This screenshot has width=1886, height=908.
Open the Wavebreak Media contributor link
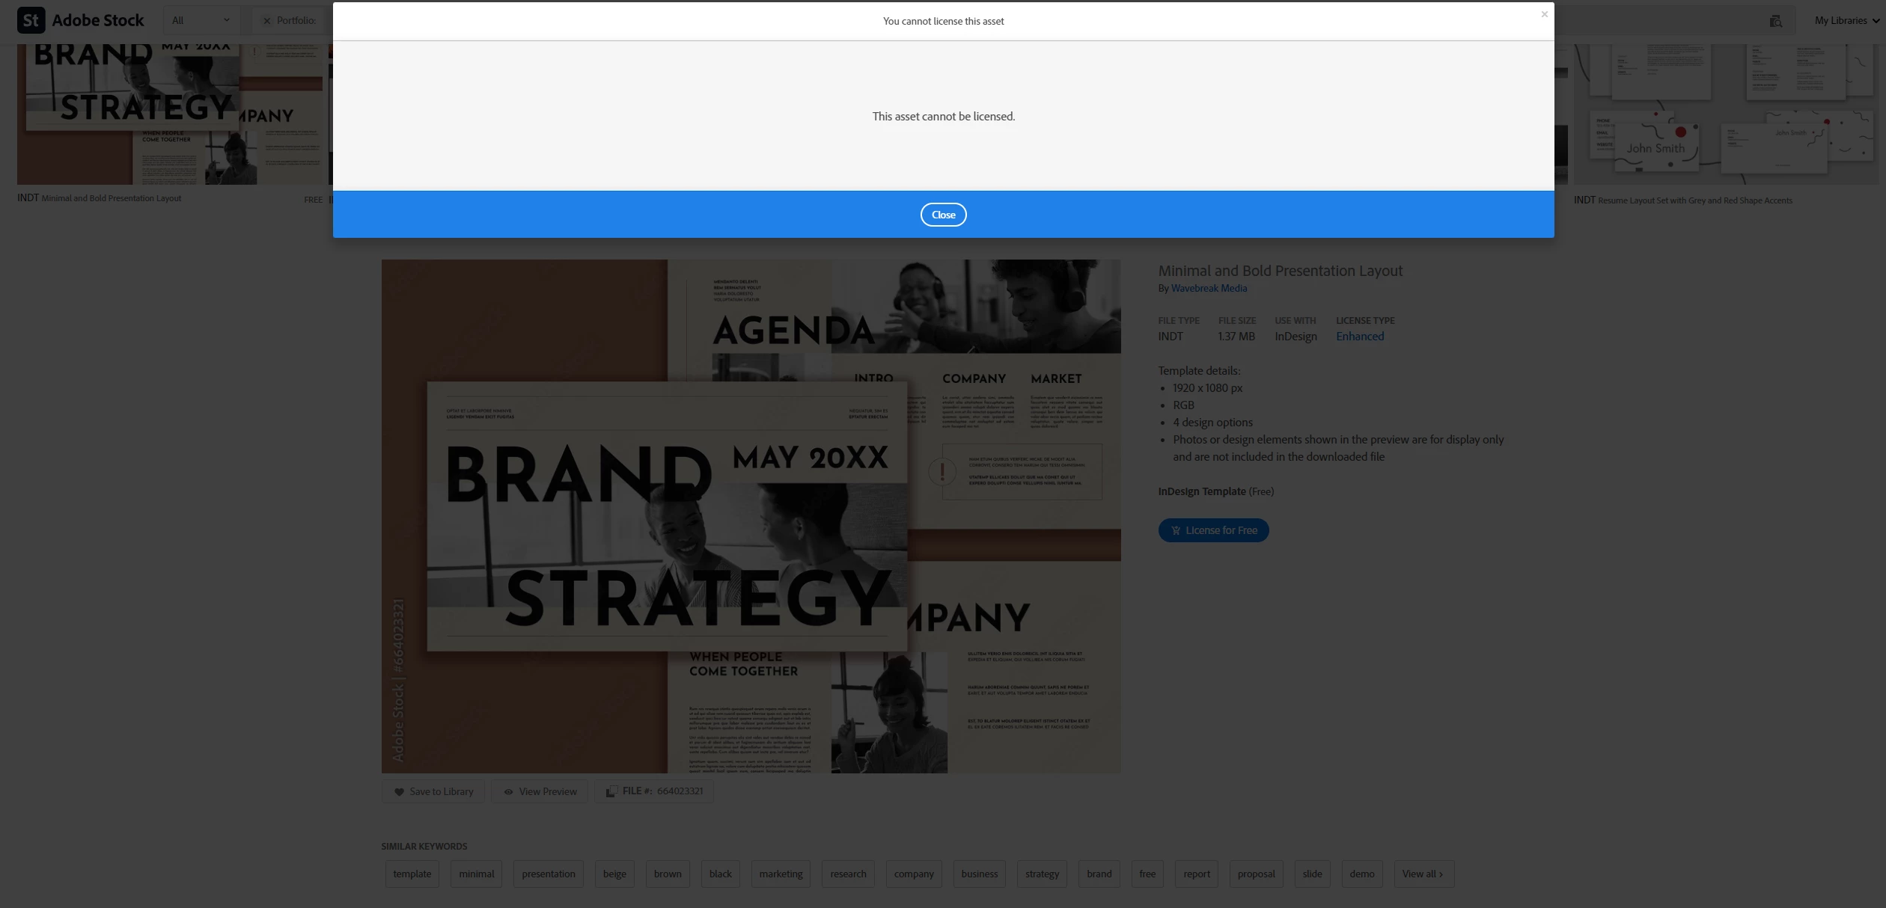[1209, 288]
